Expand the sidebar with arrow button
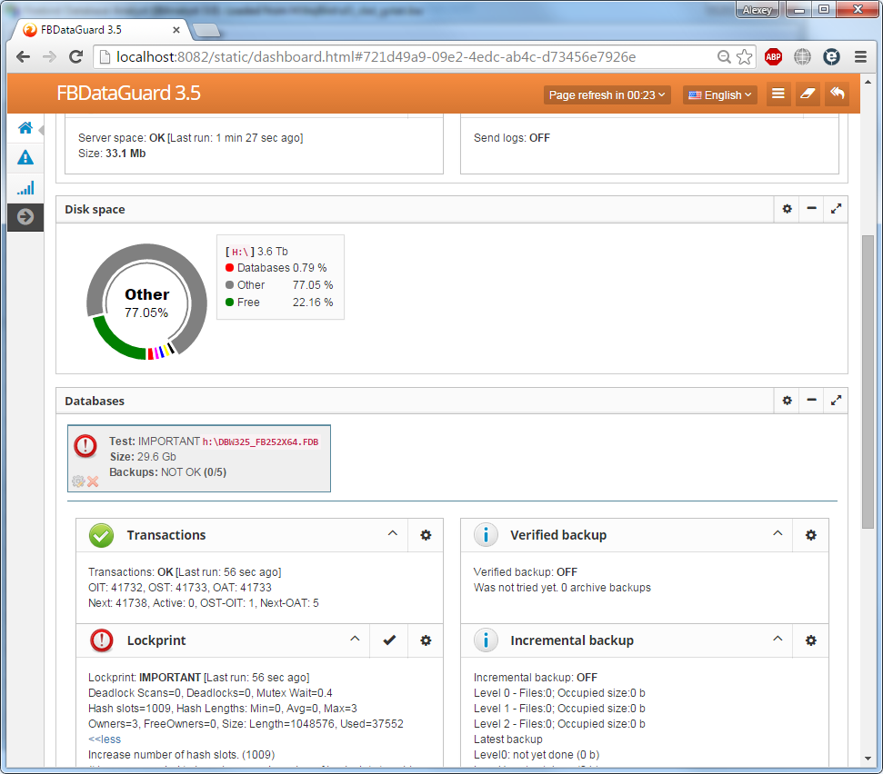883x774 pixels. click(x=25, y=217)
